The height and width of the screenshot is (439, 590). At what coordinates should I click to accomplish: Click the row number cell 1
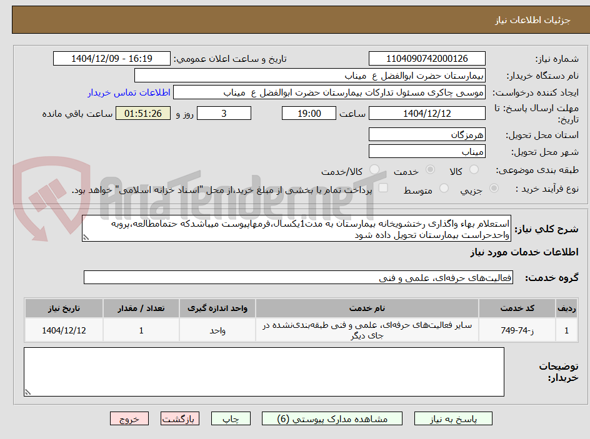coord(567,330)
